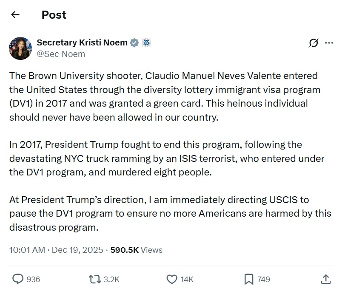Click the 749 bookmarks count
Viewport: 345px width, 291px height.
tap(264, 279)
